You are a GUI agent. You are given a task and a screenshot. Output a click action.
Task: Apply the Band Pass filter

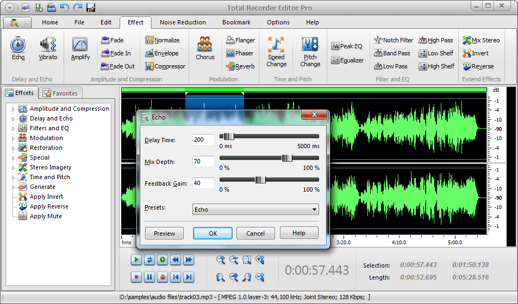tap(392, 53)
